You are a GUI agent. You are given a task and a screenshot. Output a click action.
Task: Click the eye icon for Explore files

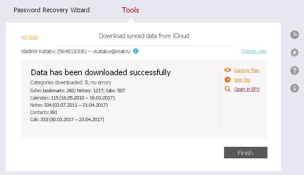point(228,70)
